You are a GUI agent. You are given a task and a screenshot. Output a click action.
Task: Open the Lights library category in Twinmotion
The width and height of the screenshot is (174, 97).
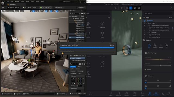102,35
